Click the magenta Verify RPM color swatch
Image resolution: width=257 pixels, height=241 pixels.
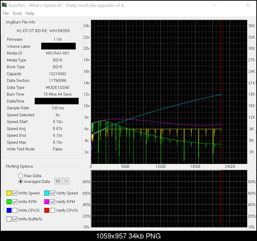(47, 201)
